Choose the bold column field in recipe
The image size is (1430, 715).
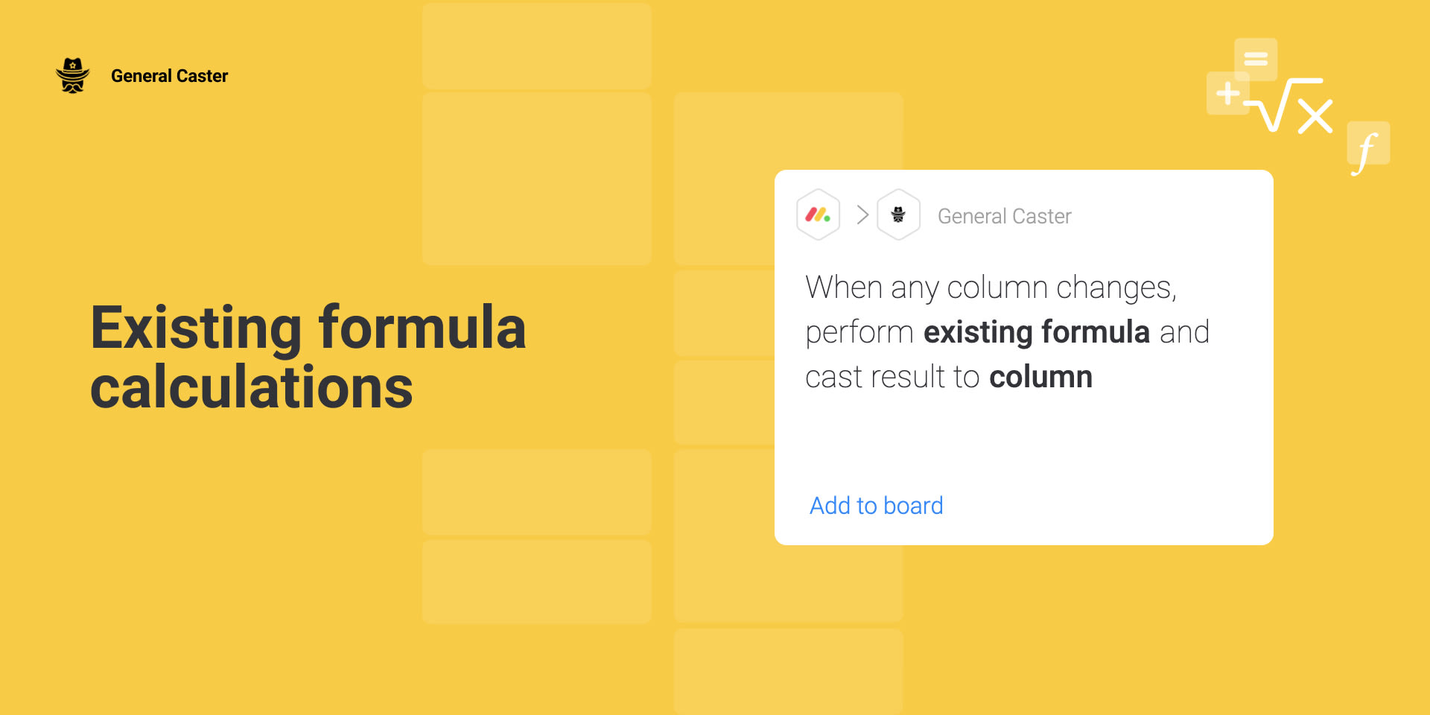(x=1040, y=377)
